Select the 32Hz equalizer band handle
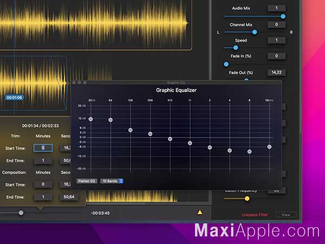The image size is (325, 244). (91, 119)
